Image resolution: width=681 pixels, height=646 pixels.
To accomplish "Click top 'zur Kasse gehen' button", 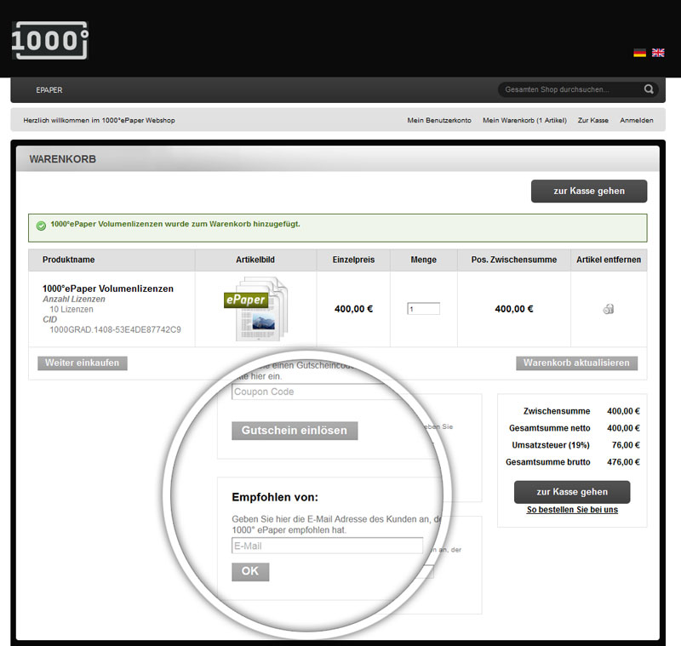I will pyautogui.click(x=589, y=191).
